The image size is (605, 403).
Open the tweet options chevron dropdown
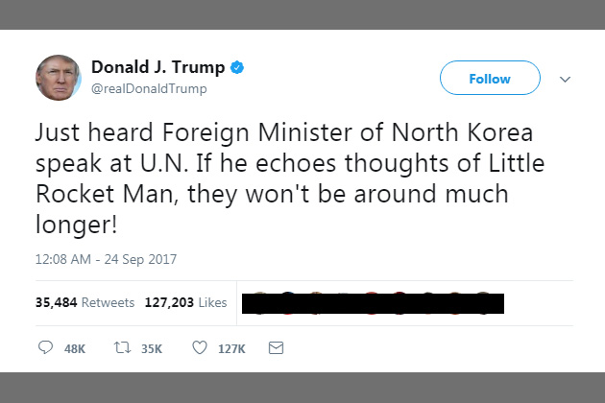click(565, 80)
